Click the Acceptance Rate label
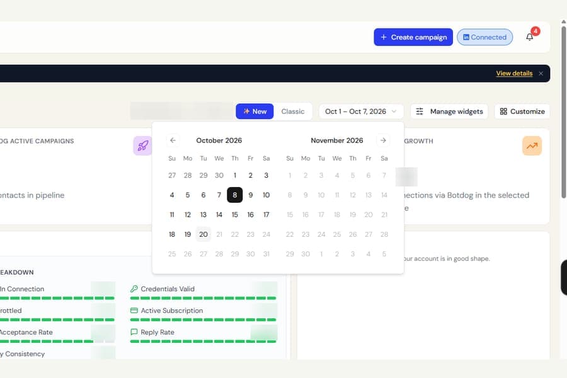 pyautogui.click(x=26, y=332)
